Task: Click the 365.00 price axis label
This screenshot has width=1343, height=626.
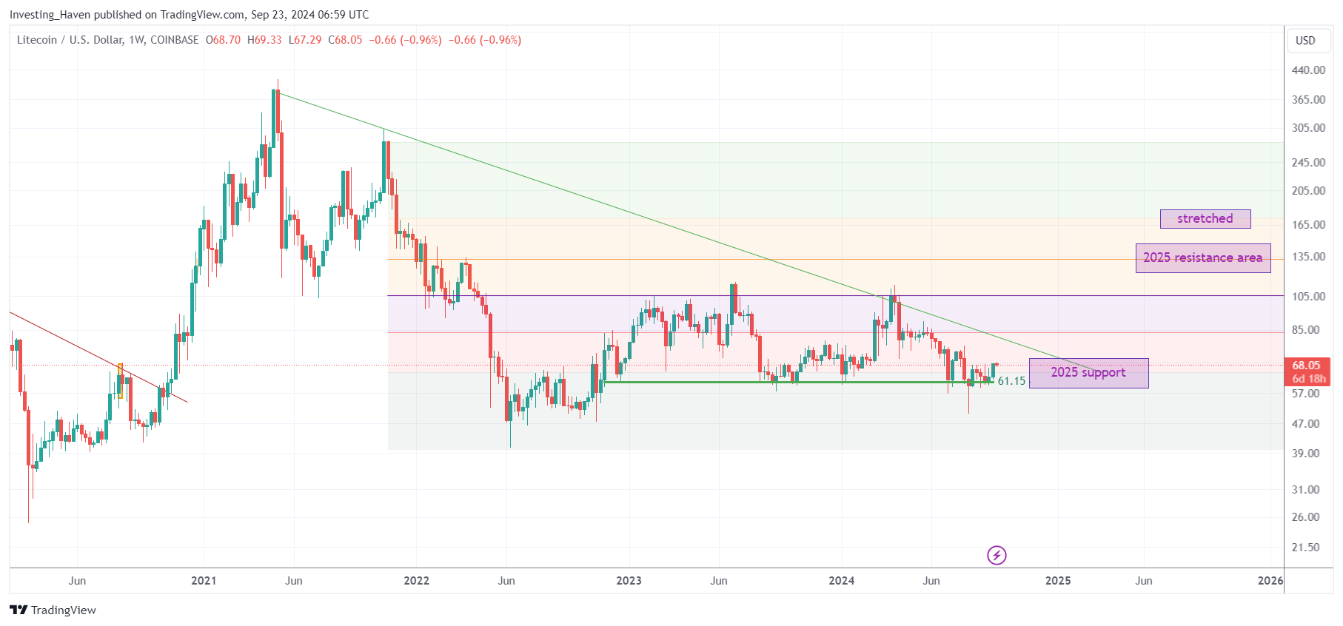Action: coord(1308,100)
